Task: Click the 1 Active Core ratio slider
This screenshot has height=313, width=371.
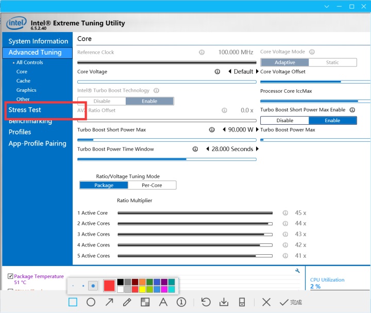Action: [x=195, y=213]
